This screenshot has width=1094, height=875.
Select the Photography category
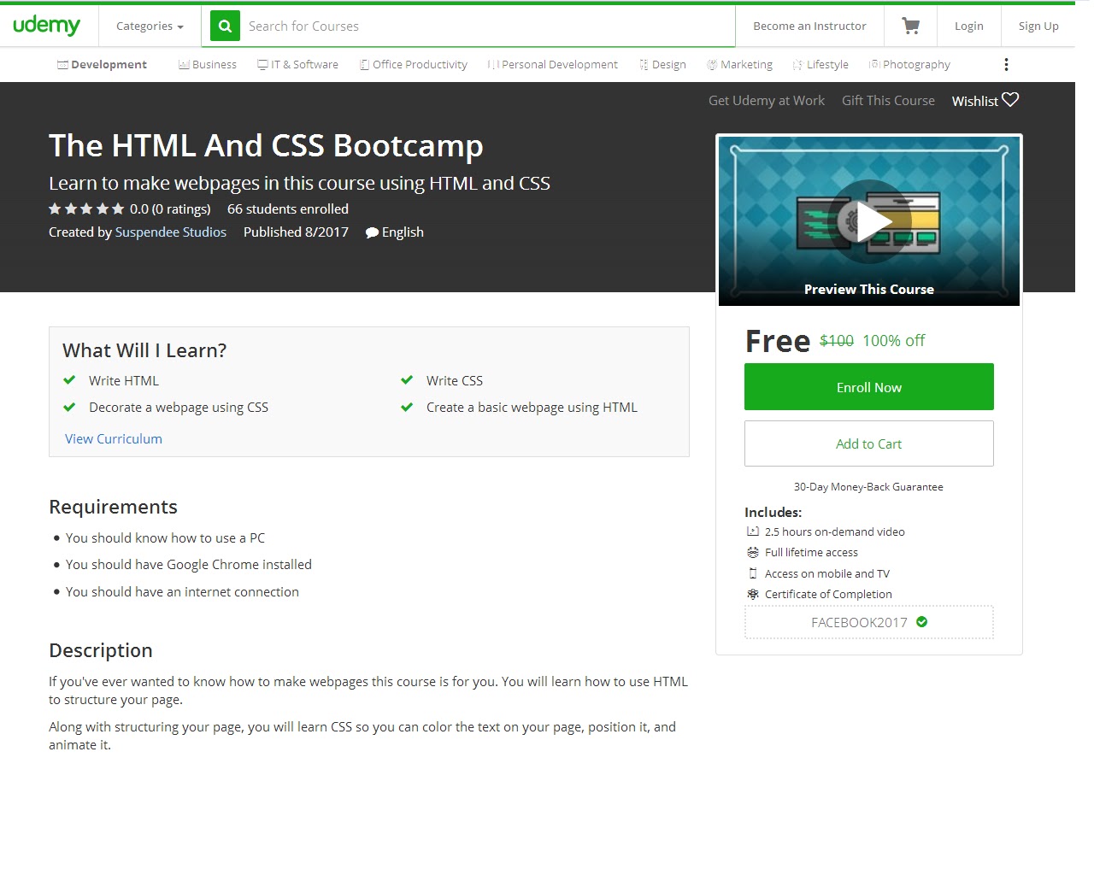(909, 65)
